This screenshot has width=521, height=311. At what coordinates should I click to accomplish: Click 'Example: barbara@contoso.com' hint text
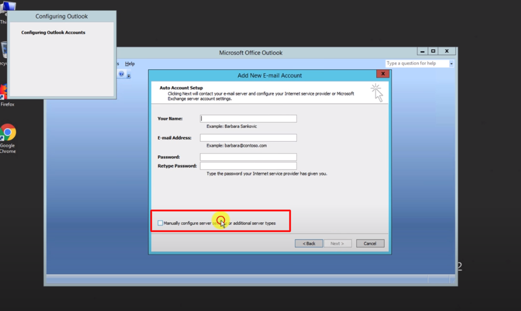(x=237, y=146)
